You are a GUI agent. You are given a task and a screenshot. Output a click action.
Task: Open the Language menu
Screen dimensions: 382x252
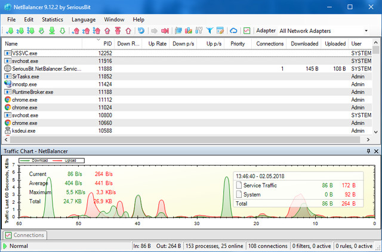pos(83,19)
